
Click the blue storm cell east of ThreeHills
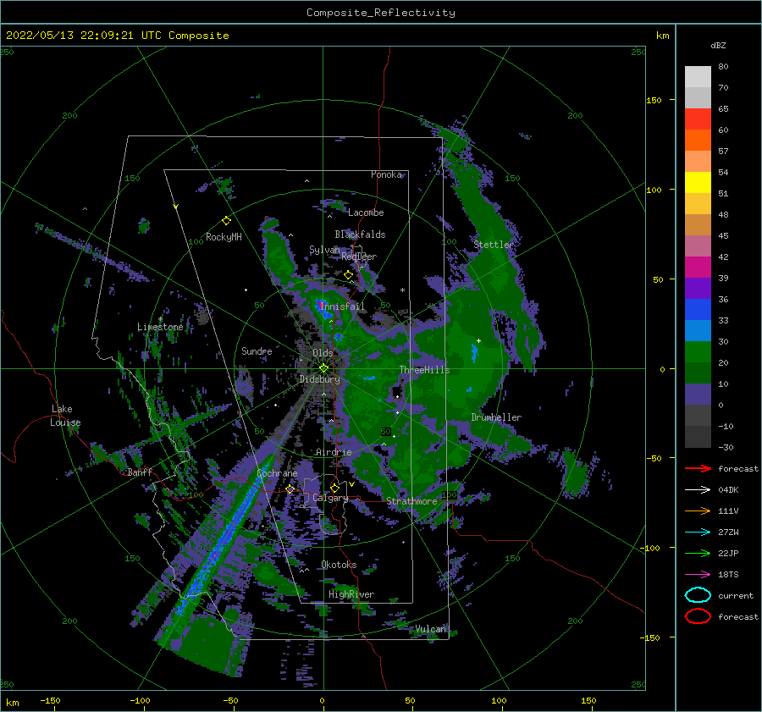pyautogui.click(x=474, y=353)
